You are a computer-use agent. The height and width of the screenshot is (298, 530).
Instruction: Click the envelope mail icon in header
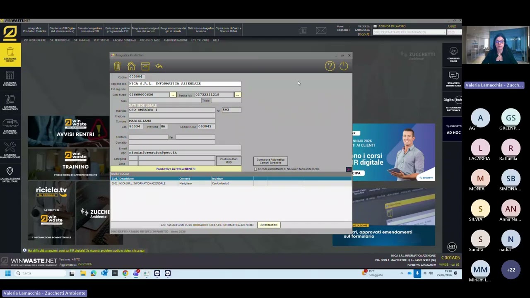(321, 30)
